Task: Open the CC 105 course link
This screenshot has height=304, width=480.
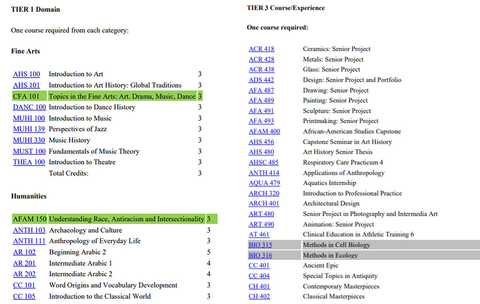Action: [24, 296]
